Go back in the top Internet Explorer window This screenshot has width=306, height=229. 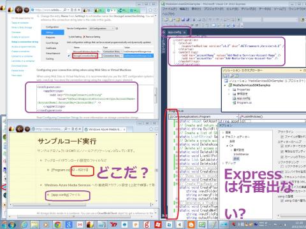pyautogui.click(x=18, y=10)
